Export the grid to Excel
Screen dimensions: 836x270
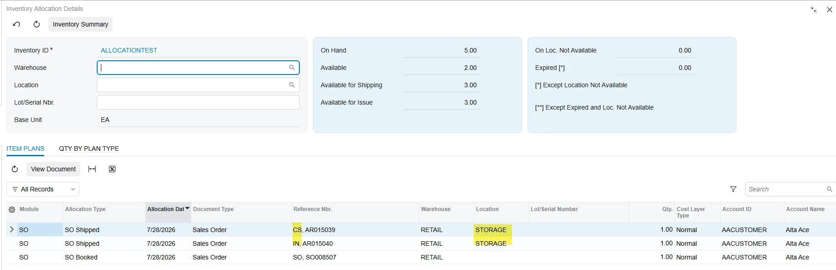click(112, 169)
